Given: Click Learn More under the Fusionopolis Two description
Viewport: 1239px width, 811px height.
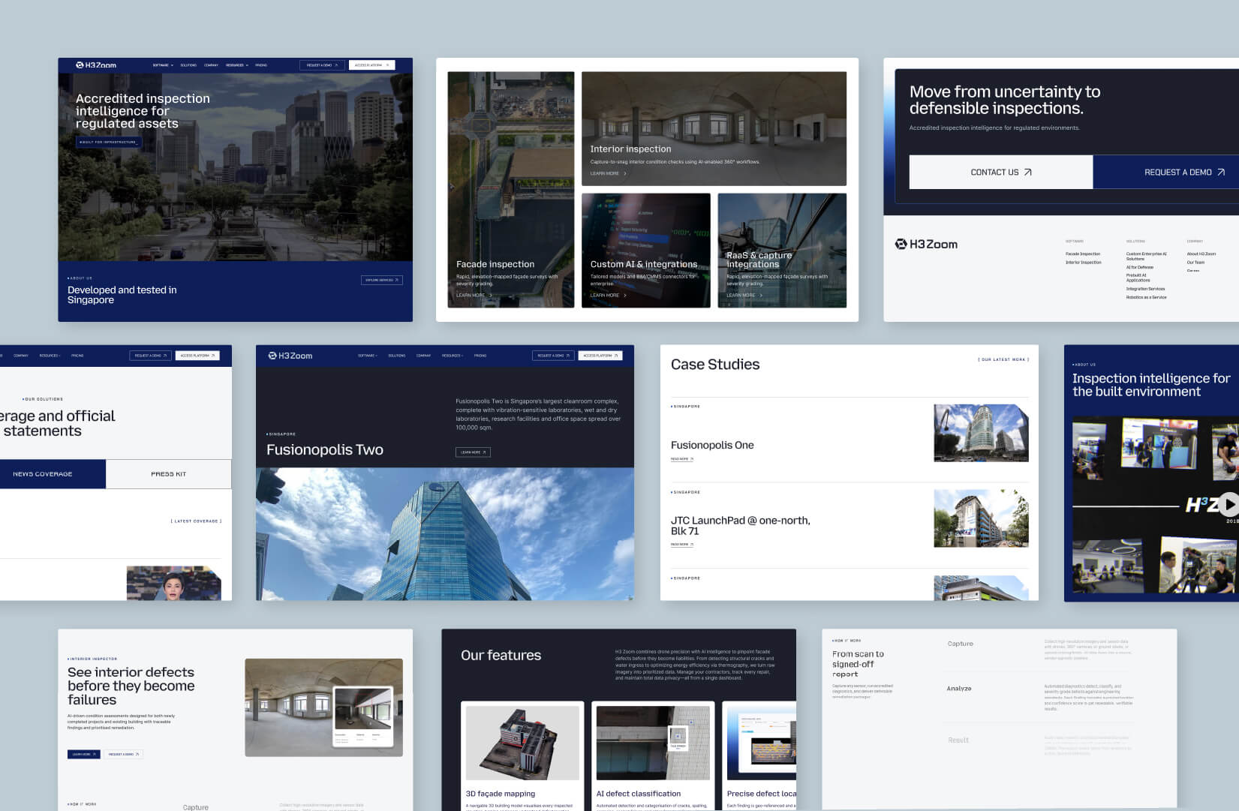Looking at the screenshot, I should click(x=473, y=452).
